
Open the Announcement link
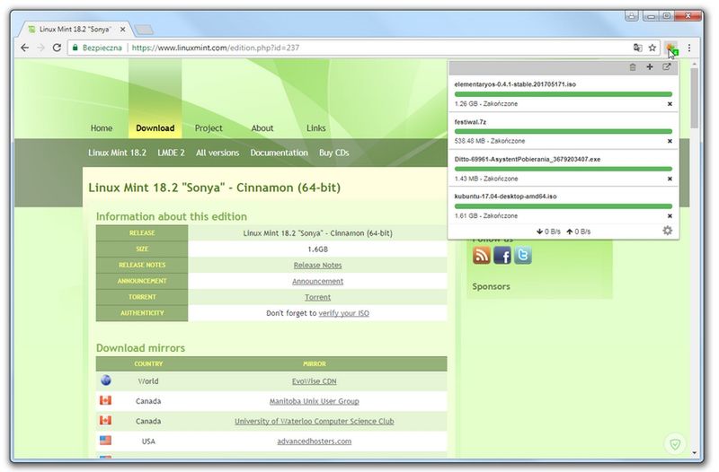318,281
